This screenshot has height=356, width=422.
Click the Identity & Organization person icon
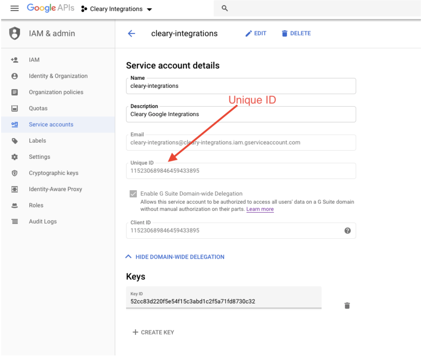(x=15, y=76)
